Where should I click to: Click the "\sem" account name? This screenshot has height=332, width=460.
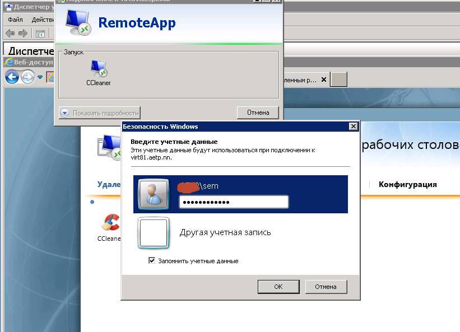coord(208,186)
